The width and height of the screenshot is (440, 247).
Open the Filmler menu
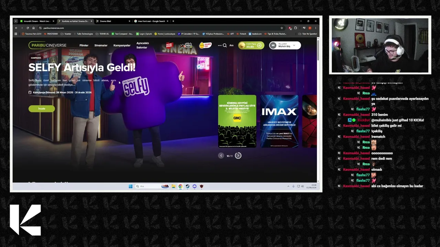pyautogui.click(x=84, y=45)
